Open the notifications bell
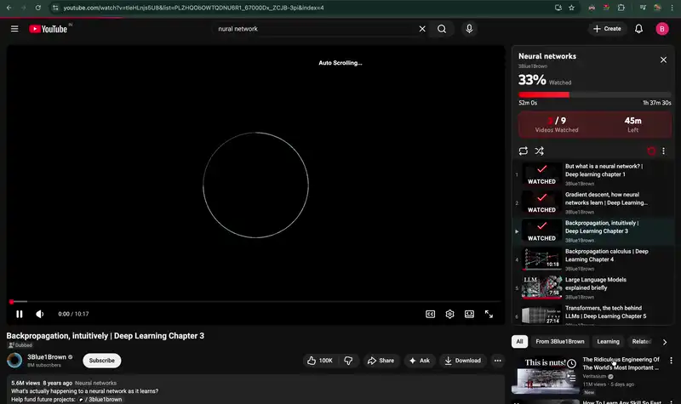This screenshot has height=404, width=681. click(x=638, y=29)
